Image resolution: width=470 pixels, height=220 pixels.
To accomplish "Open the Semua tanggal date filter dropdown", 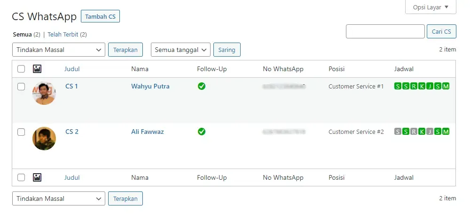I will coord(181,50).
